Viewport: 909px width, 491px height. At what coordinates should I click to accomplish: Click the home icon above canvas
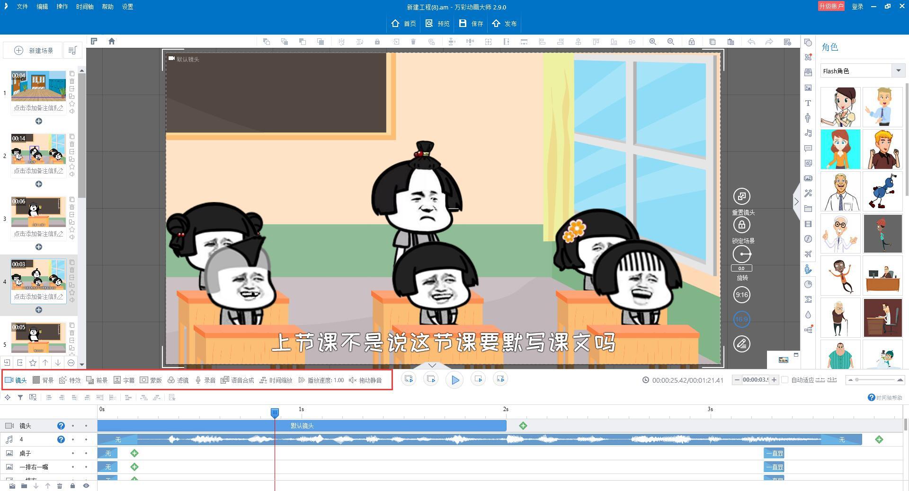112,41
